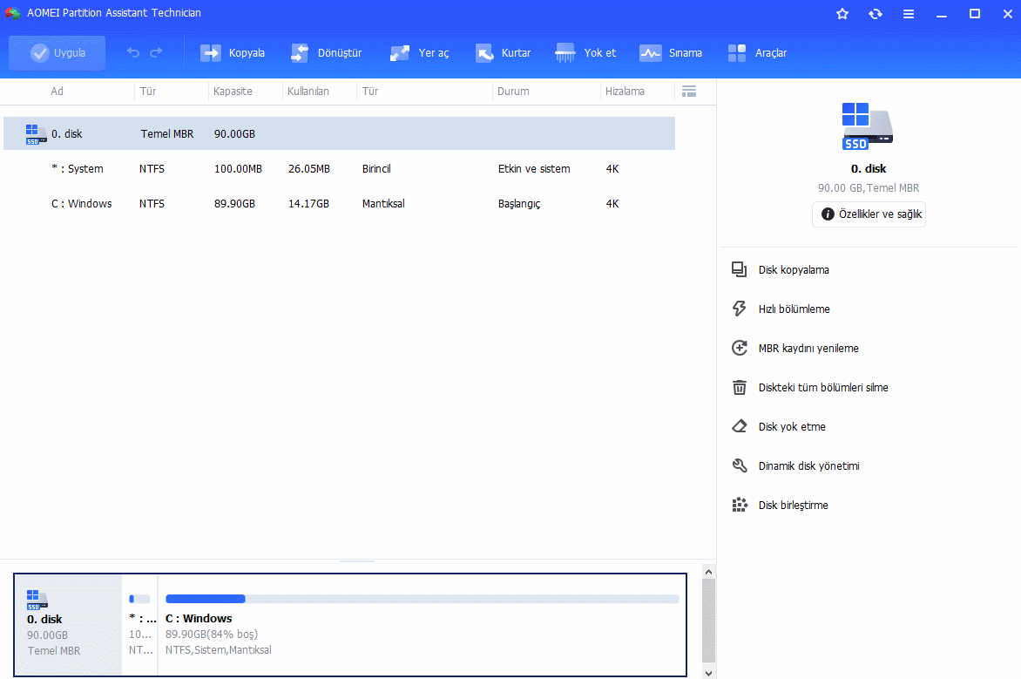Choose Disk kopyalama from side panel

[794, 270]
